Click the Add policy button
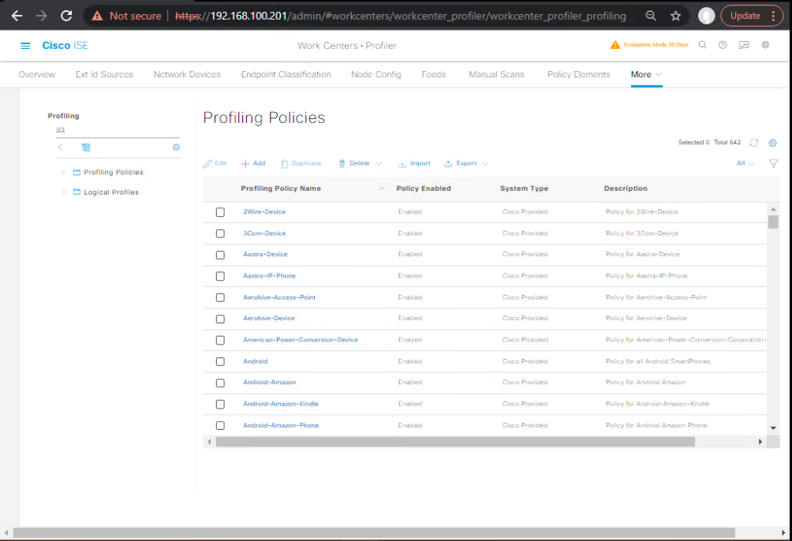 coord(253,163)
